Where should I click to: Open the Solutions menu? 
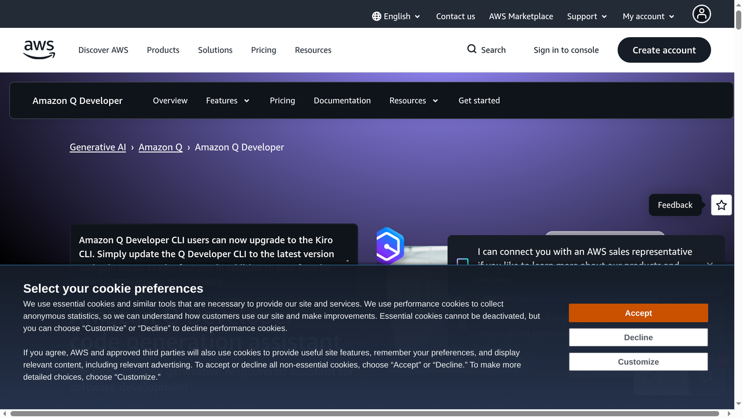215,50
